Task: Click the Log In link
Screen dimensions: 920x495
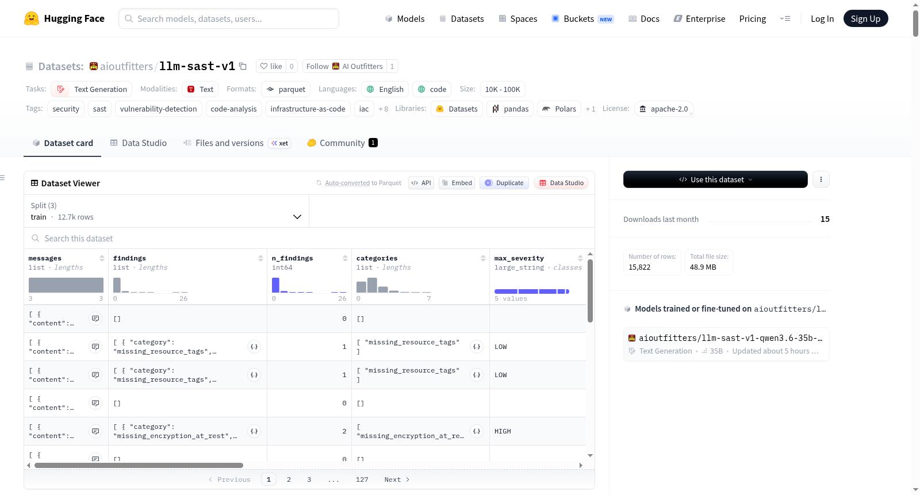Action: (822, 18)
